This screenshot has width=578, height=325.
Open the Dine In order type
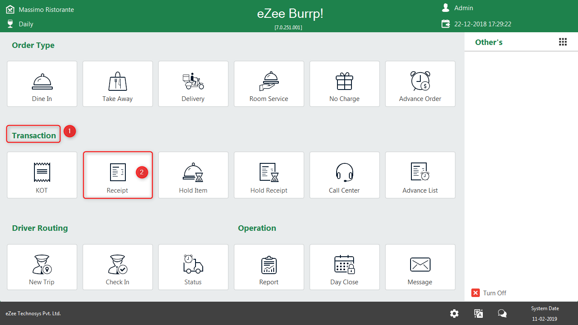[42, 84]
